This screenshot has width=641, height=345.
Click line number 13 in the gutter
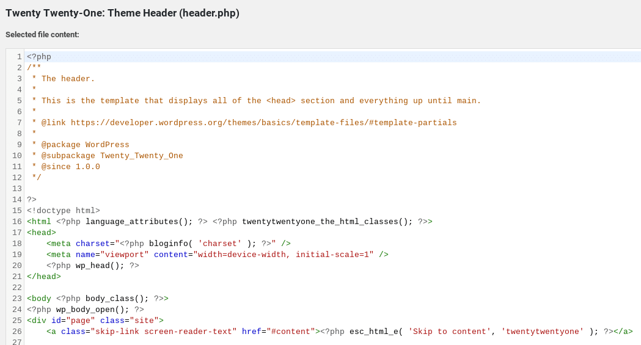tap(17, 189)
